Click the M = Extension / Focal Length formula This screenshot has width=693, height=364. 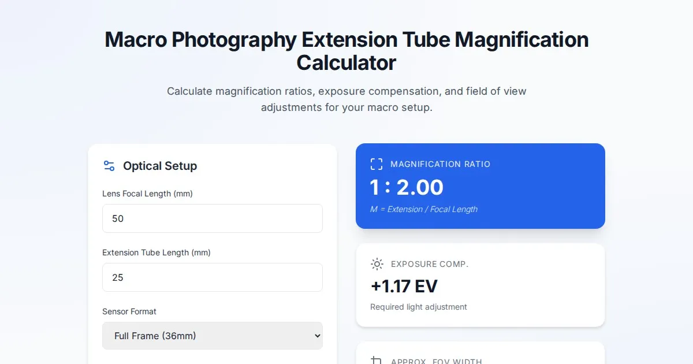coord(424,209)
